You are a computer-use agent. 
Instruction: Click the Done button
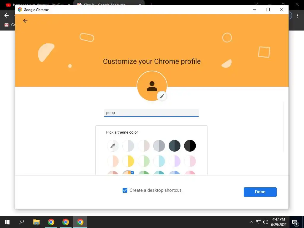[260, 192]
